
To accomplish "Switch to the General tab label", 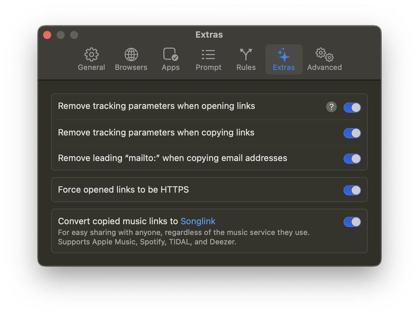I will 91,67.
